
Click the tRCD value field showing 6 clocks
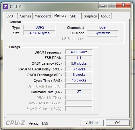click(79, 69)
